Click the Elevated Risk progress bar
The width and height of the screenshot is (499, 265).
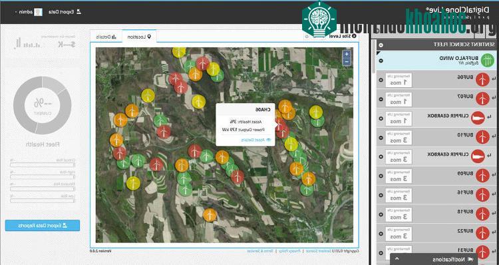click(x=43, y=189)
